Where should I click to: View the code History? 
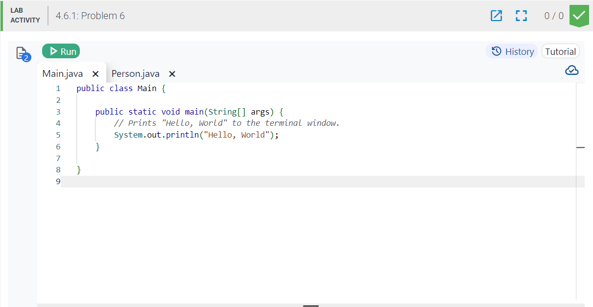pyautogui.click(x=512, y=51)
